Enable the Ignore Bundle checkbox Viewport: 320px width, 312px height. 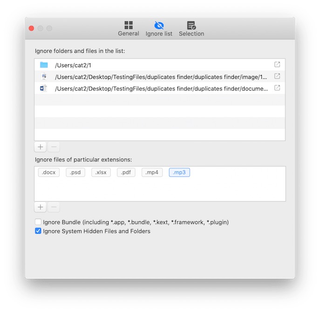click(x=38, y=222)
